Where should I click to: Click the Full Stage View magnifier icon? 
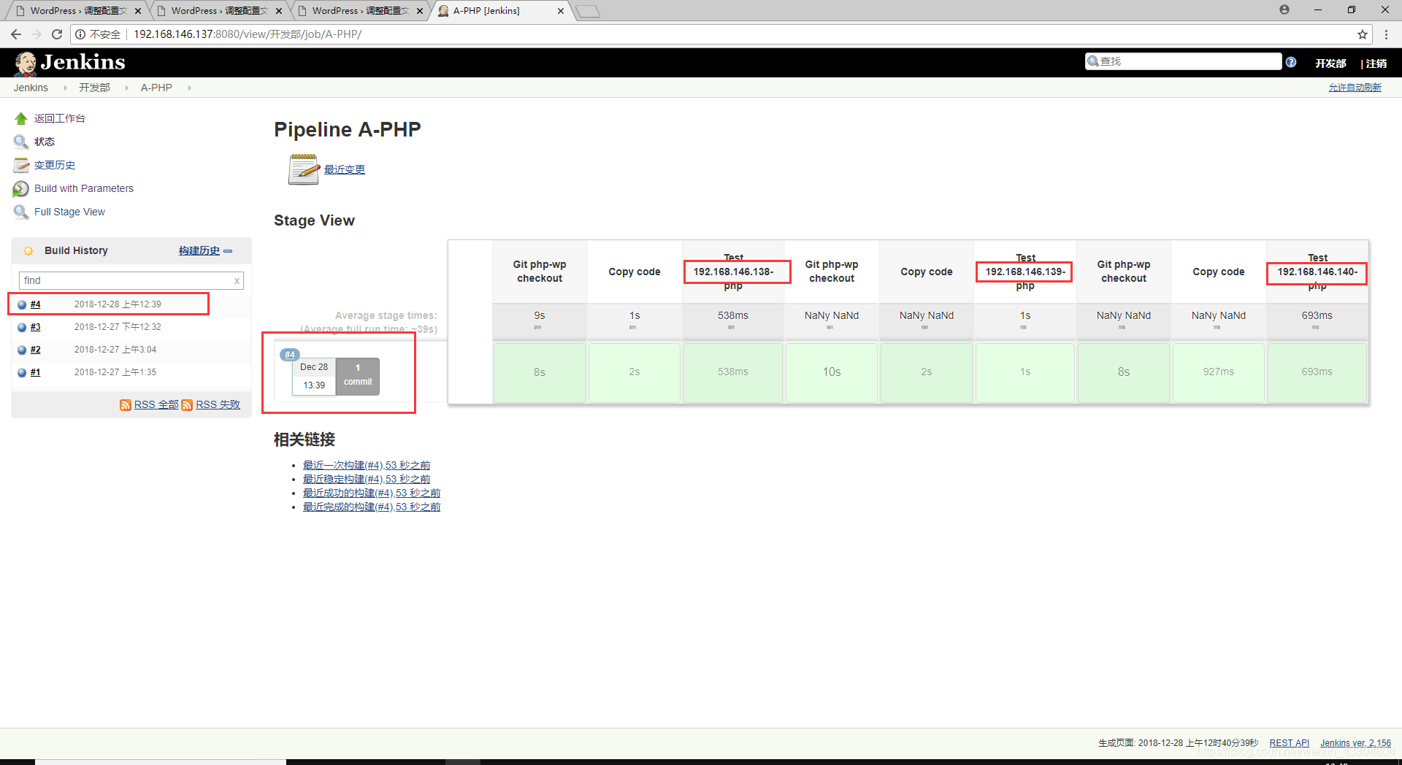(20, 212)
